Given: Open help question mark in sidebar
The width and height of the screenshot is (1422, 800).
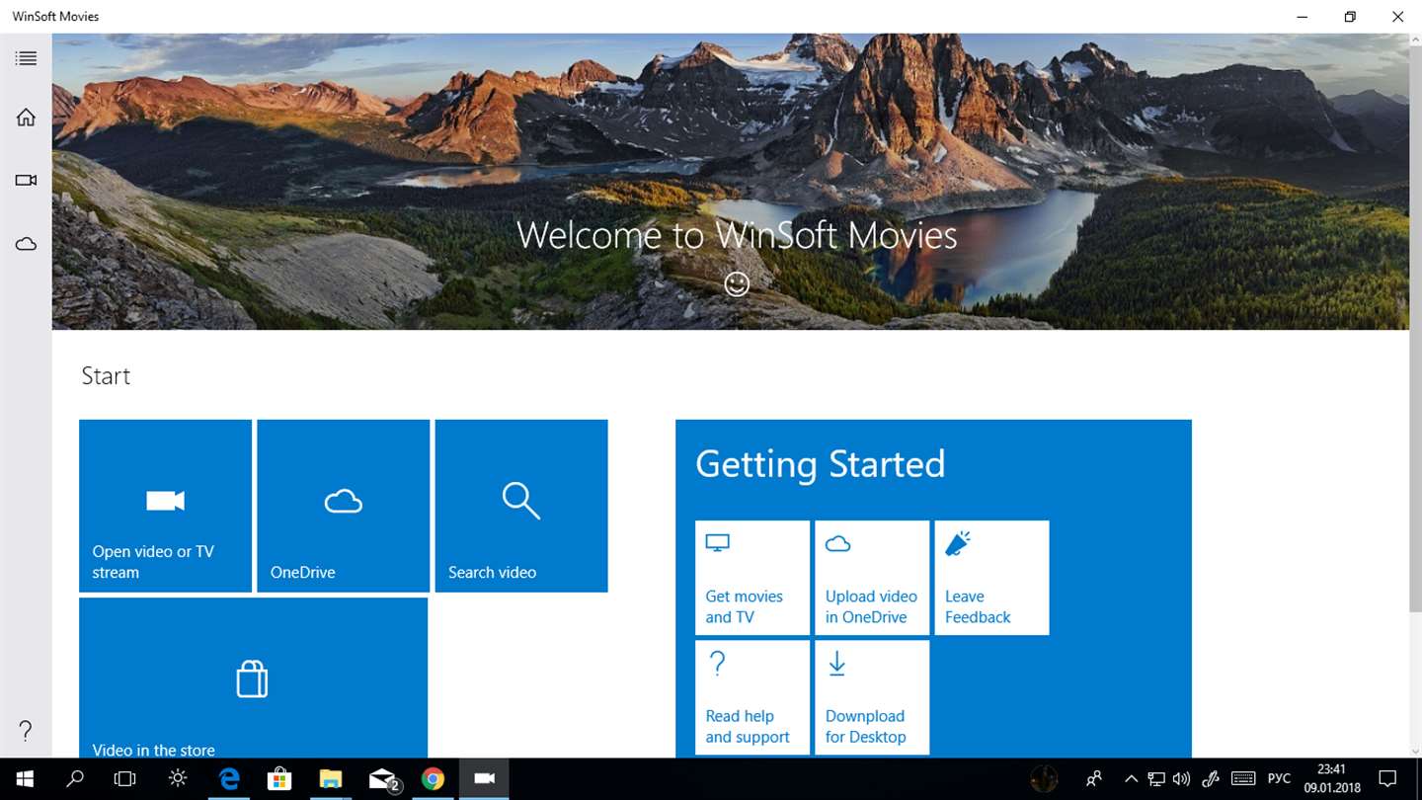Looking at the screenshot, I should 26,731.
